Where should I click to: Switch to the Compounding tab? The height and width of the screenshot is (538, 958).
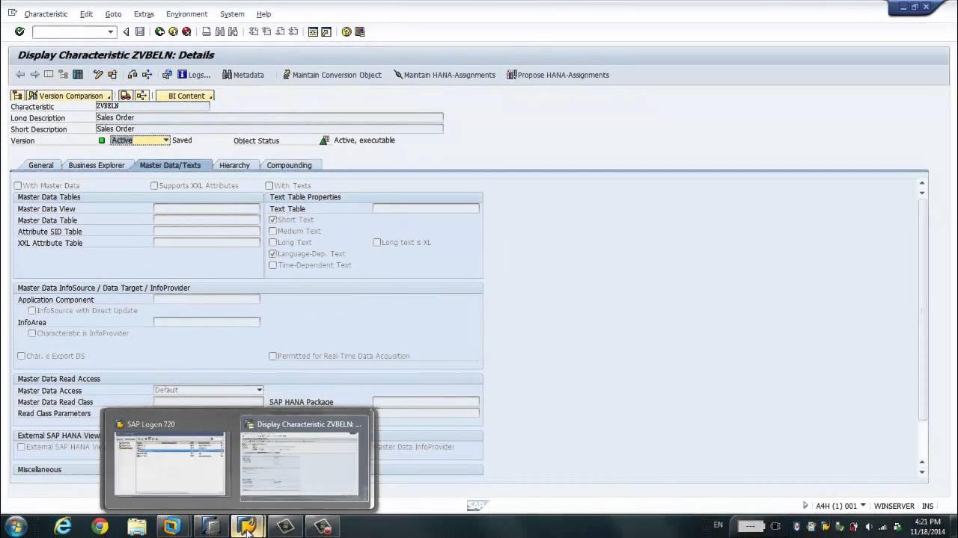tap(289, 165)
